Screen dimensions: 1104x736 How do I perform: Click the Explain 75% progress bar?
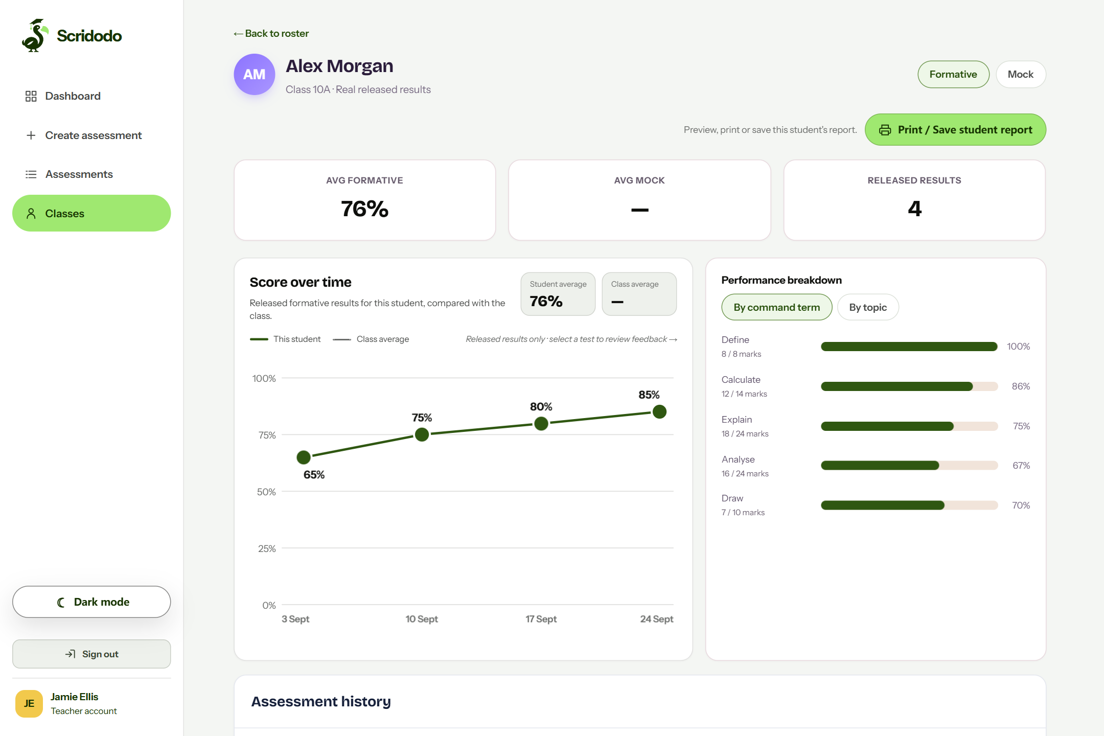coord(909,426)
